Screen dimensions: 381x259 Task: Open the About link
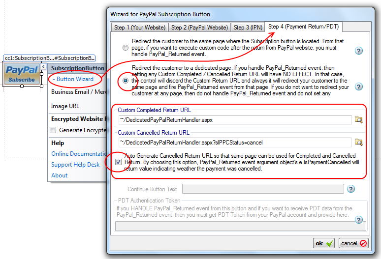pos(59,175)
